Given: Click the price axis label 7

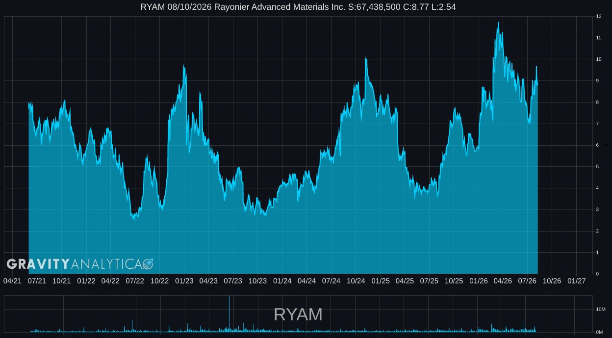Looking at the screenshot, I should 597,124.
